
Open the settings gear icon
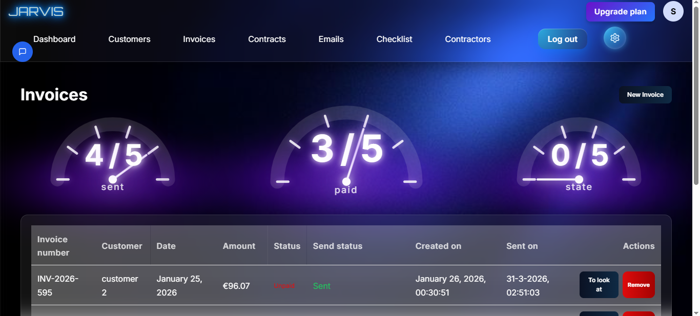pyautogui.click(x=615, y=38)
